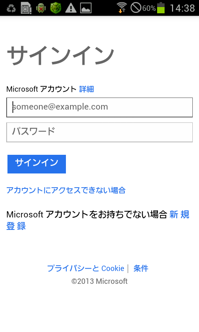The height and width of the screenshot is (332, 199).
Task: Tap the battery indicator icon
Action: pos(161,8)
